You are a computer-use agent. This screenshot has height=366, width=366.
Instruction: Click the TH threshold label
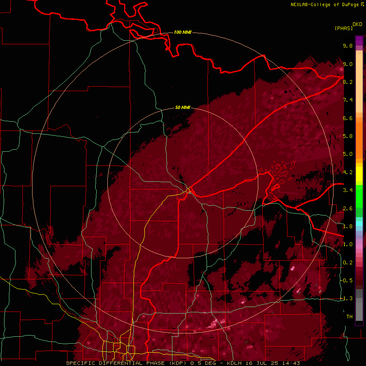pyautogui.click(x=349, y=317)
